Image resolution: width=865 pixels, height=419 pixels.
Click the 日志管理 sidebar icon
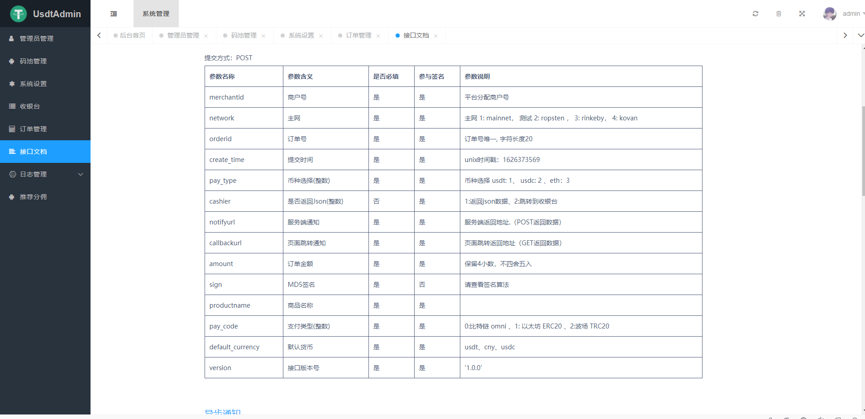(x=12, y=174)
